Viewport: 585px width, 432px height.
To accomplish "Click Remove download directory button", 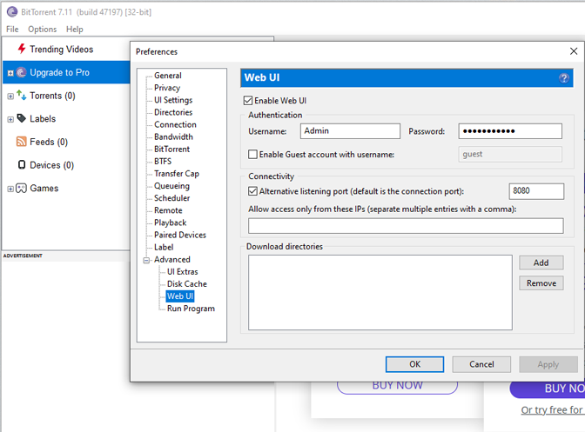I will [x=541, y=283].
